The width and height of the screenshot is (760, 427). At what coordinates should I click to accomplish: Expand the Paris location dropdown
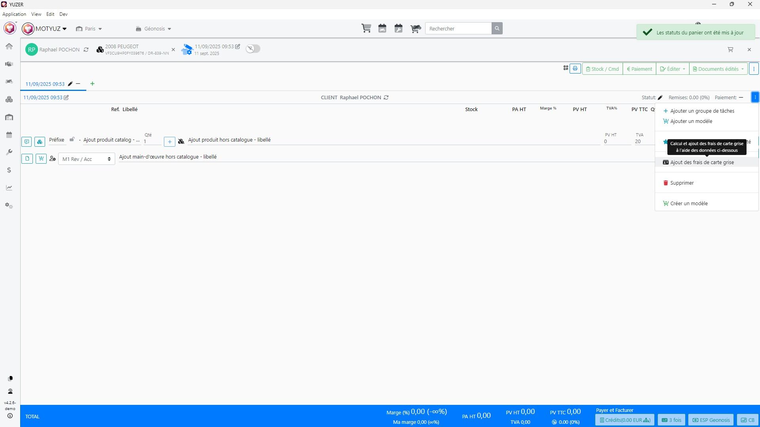(89, 29)
